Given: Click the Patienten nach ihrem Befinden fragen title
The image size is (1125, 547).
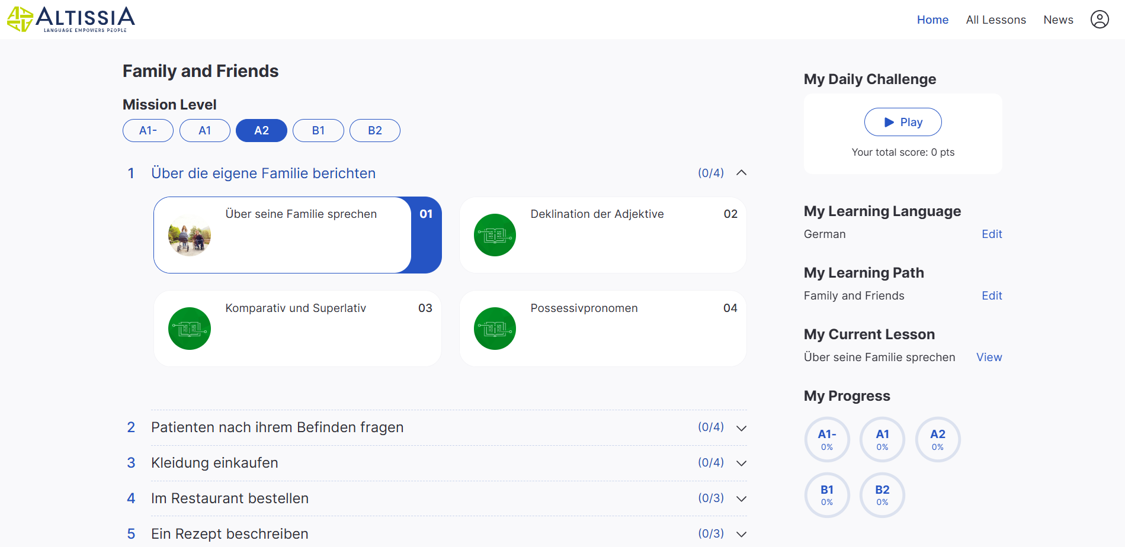Looking at the screenshot, I should (277, 427).
